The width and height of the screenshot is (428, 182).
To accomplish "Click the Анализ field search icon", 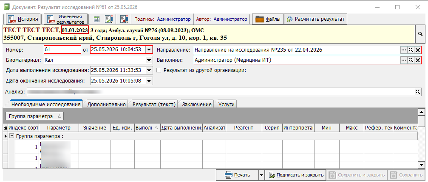I will [x=418, y=92].
